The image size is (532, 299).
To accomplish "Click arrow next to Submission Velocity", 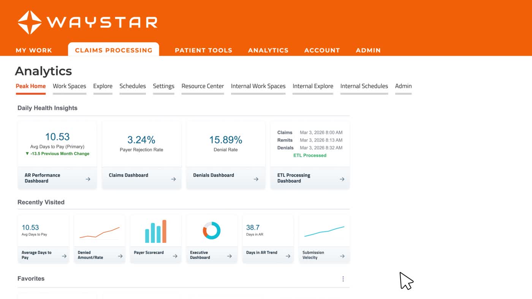I will tap(342, 256).
